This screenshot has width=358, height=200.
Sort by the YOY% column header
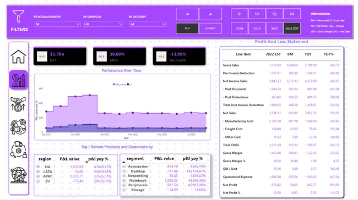[329, 54]
